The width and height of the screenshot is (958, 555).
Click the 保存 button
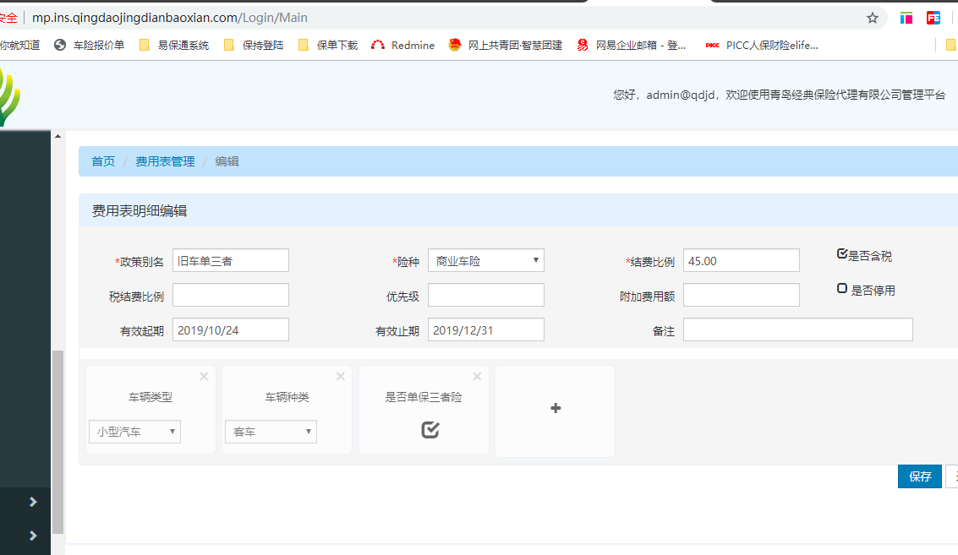(x=919, y=476)
